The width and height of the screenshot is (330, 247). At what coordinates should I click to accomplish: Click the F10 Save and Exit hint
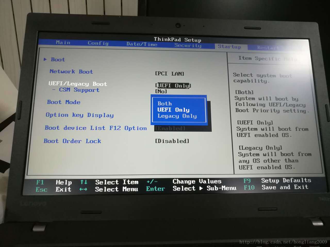[x=276, y=187]
